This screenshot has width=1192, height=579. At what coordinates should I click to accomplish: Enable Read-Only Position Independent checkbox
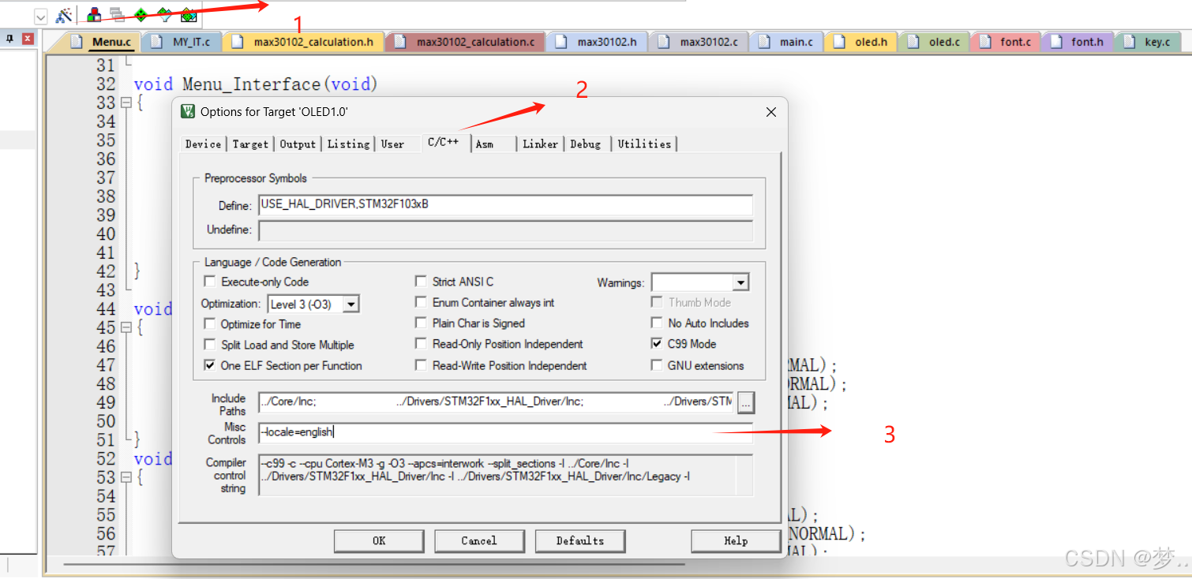coord(422,344)
